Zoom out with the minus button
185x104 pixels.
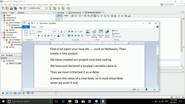click(x=138, y=90)
